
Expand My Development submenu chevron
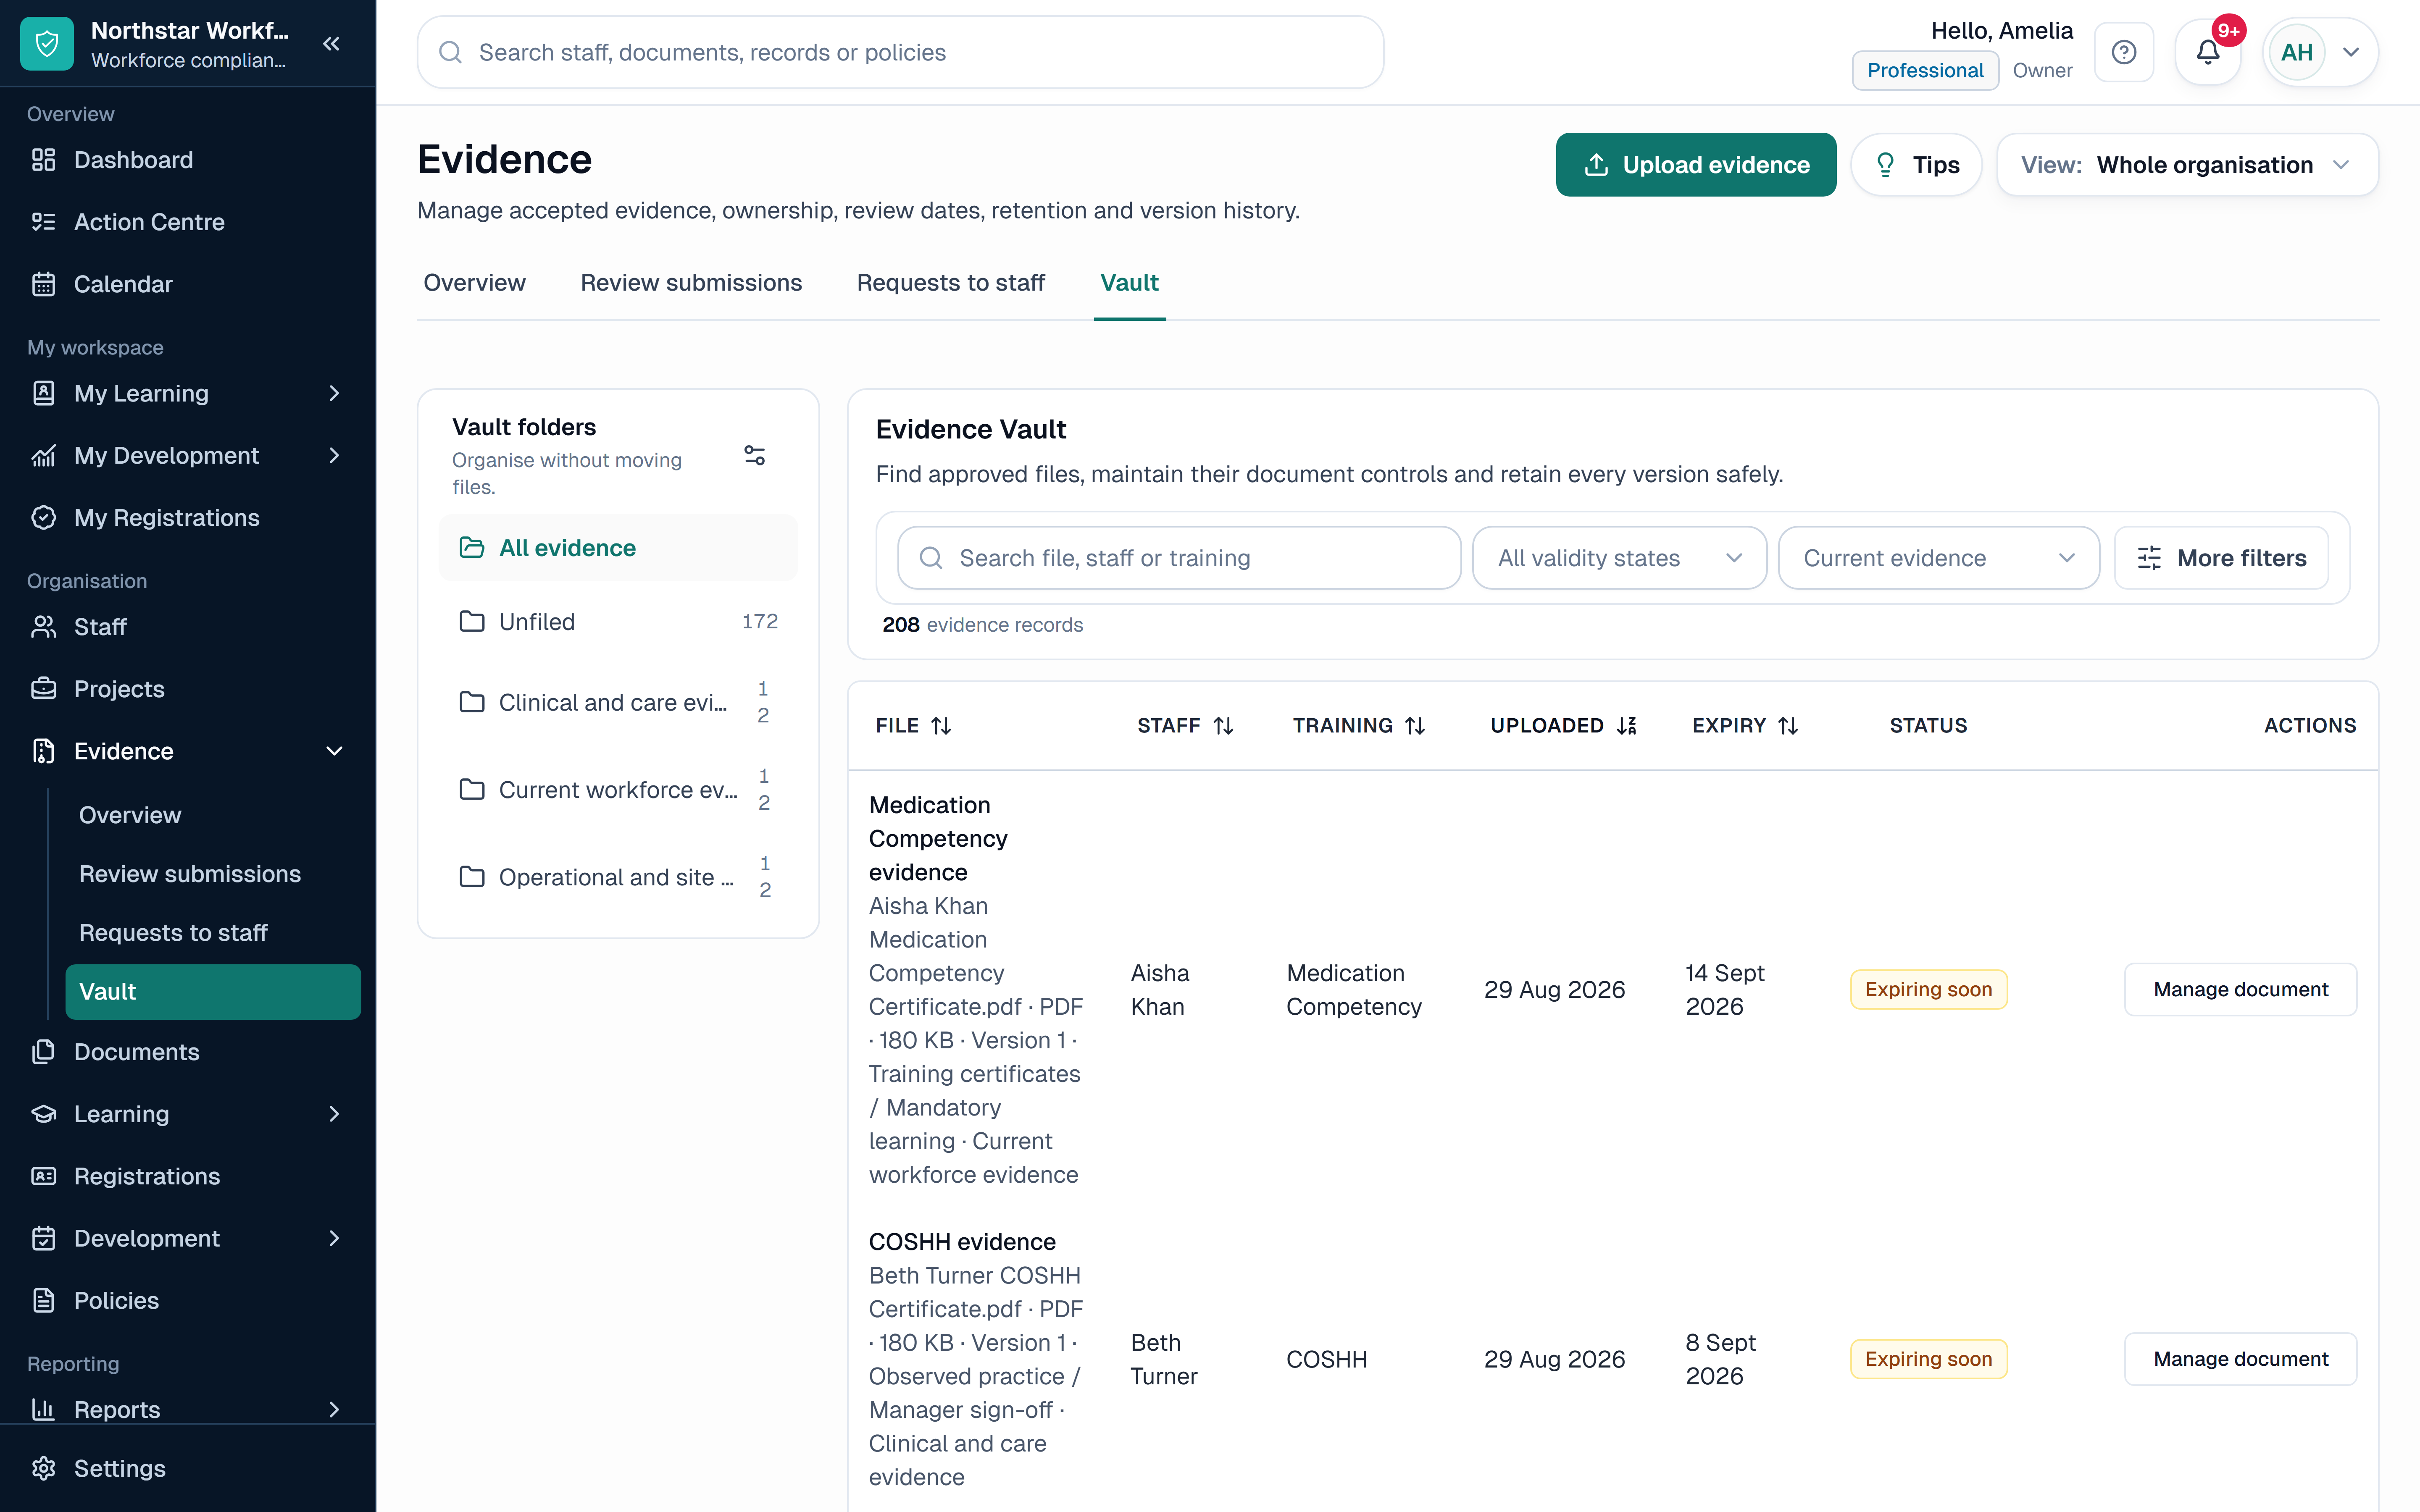pyautogui.click(x=335, y=456)
